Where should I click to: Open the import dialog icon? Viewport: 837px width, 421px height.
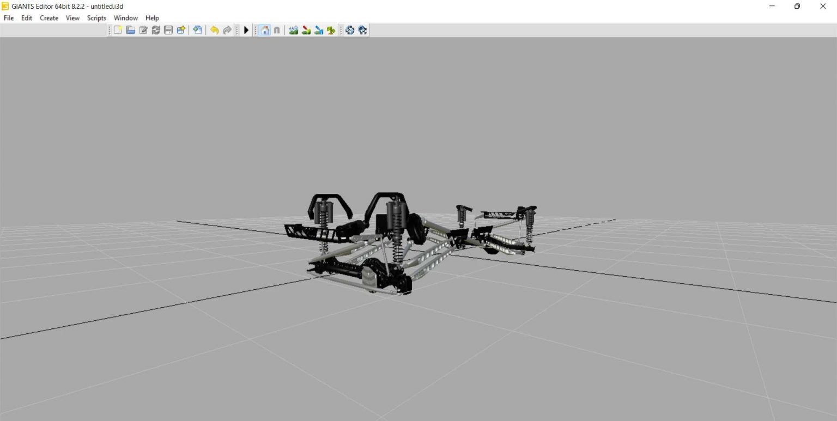point(197,30)
